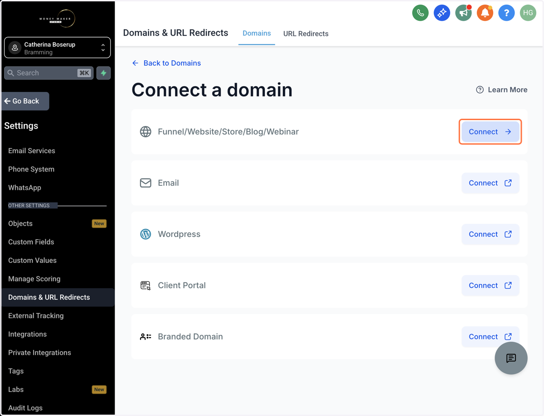Viewport: 544px width, 416px height.
Task: Open the HG user avatar
Action: (528, 13)
